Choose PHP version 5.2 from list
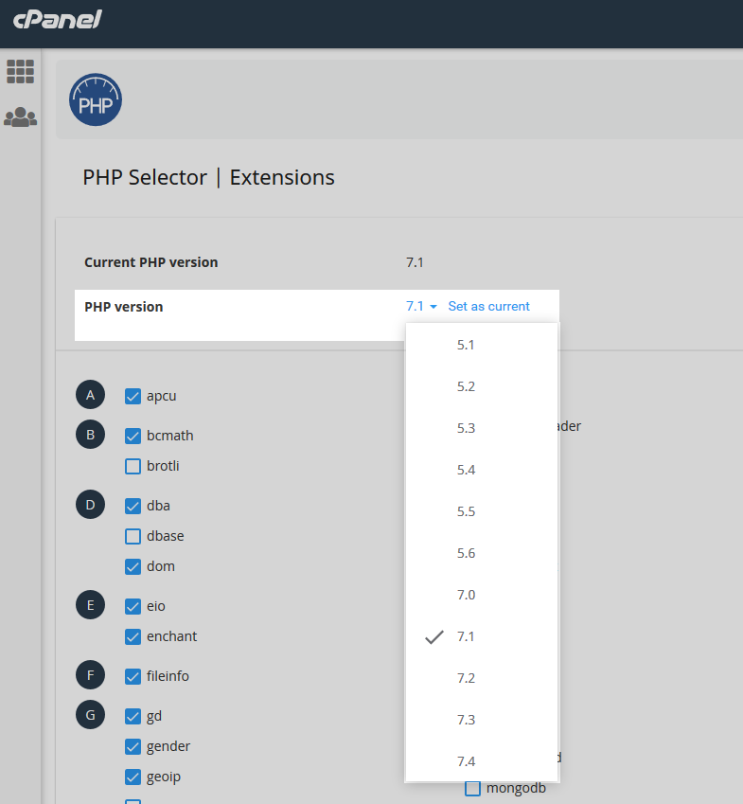 coord(482,386)
